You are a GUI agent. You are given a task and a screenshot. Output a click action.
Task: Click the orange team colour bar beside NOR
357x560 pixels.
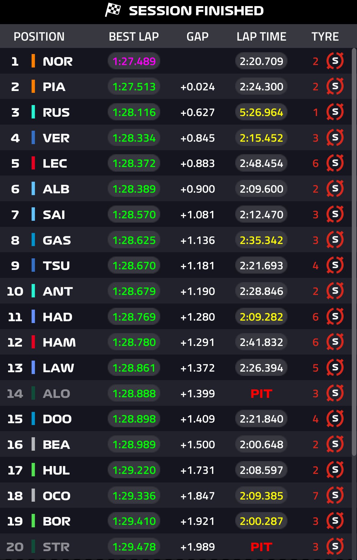(x=33, y=61)
